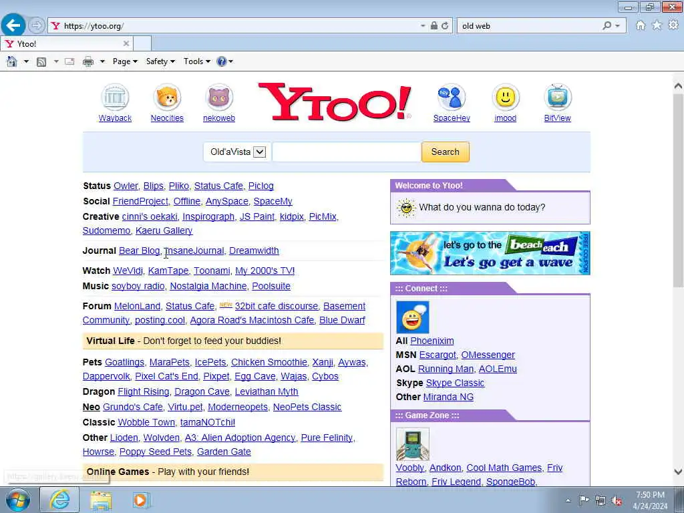This screenshot has height=513, width=684.
Task: Click the Connect smiley chat image
Action: pyautogui.click(x=412, y=317)
